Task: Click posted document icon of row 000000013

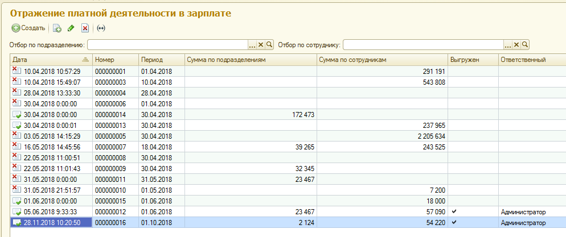Action: pos(17,126)
